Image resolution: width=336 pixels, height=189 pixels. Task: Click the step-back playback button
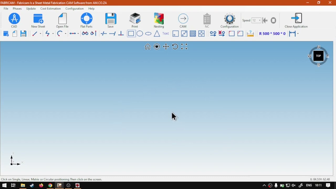click(265, 20)
